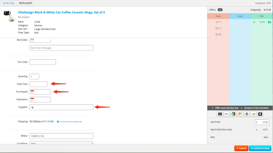The image size is (273, 153).
Task: Click the Reminder Message field
Action: [61, 48]
